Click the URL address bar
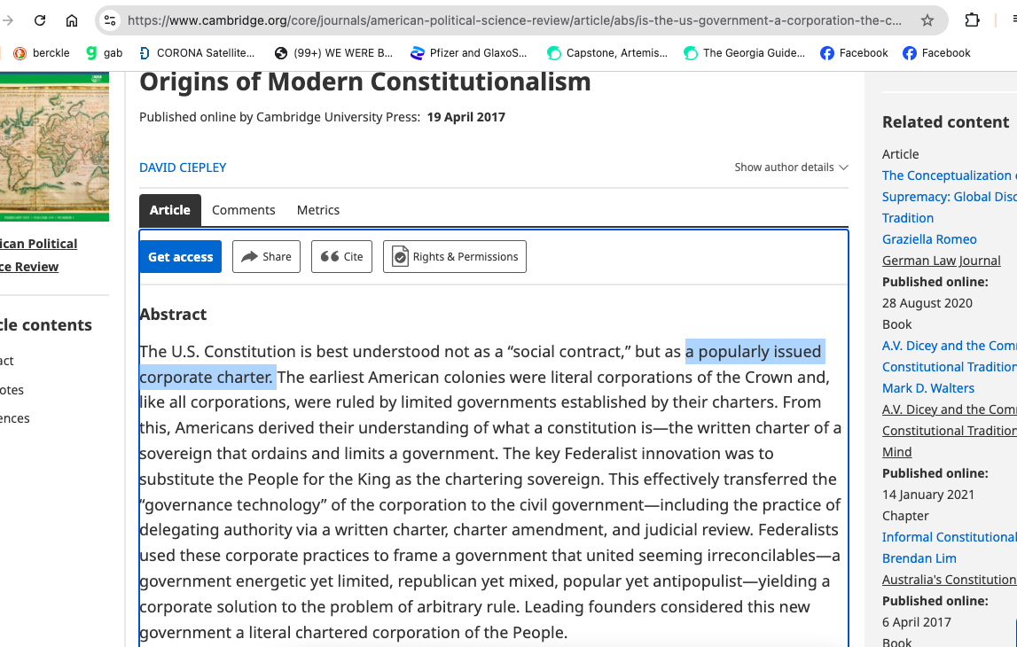Viewport: 1017px width, 647px height. [x=514, y=20]
